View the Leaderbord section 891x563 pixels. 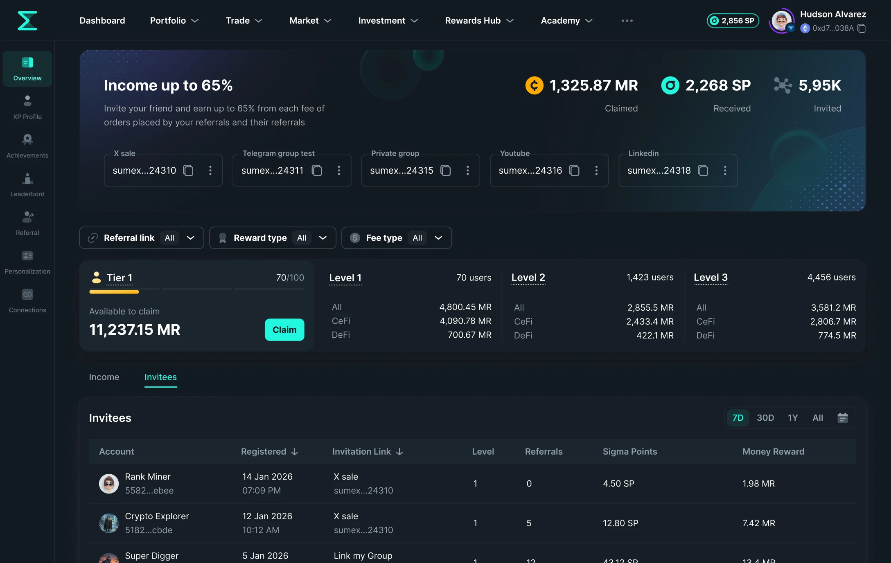[27, 184]
